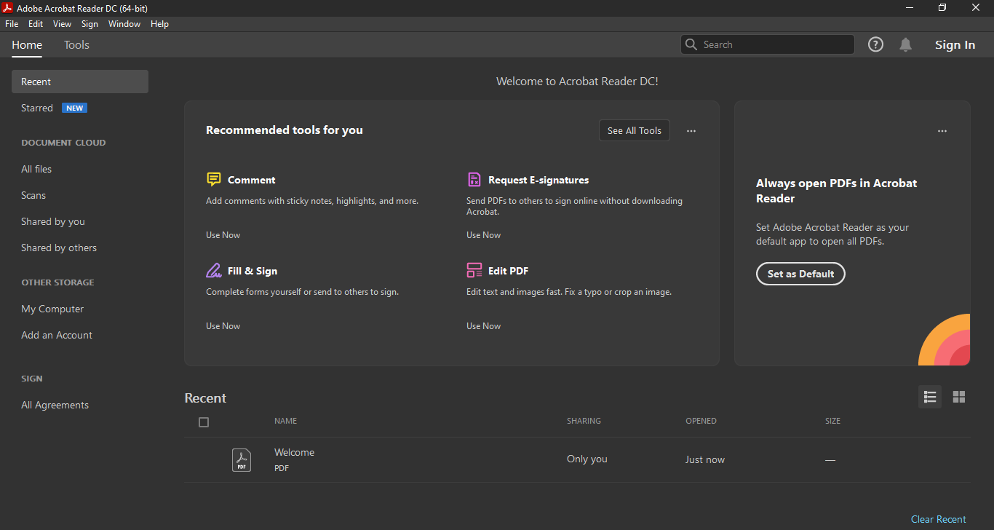Sort by the NAME column header
This screenshot has width=994, height=530.
[x=285, y=421]
